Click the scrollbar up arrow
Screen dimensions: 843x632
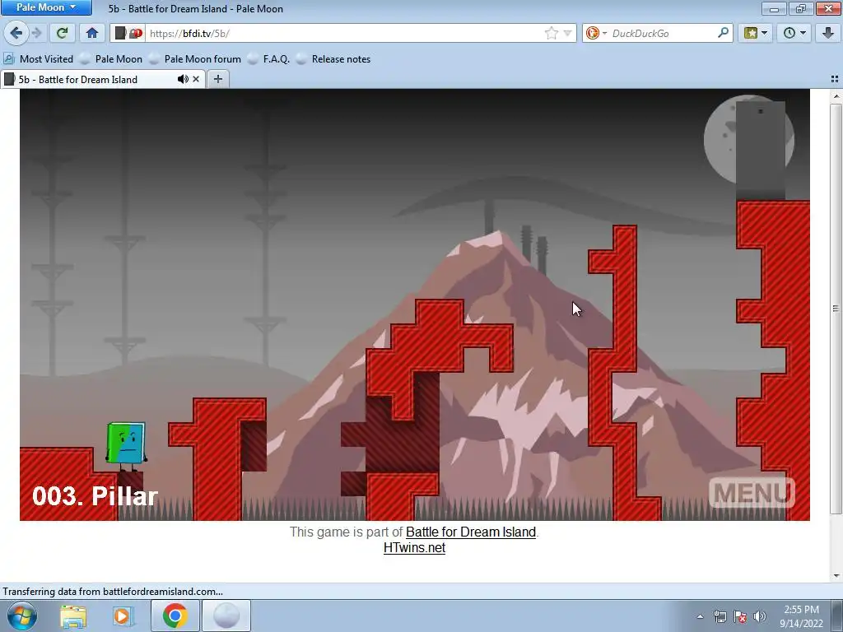(x=836, y=96)
